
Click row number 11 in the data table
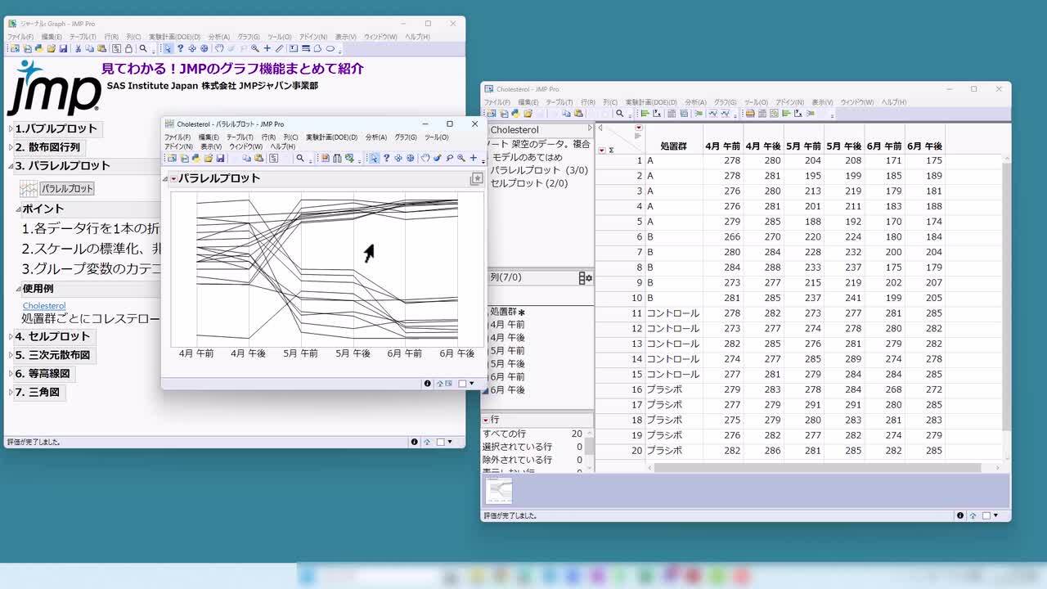click(x=636, y=313)
